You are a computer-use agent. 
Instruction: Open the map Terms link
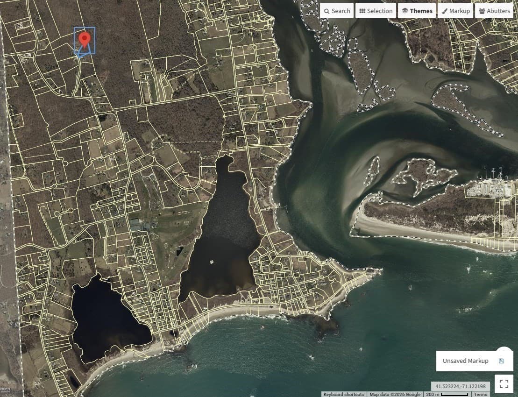pyautogui.click(x=480, y=394)
